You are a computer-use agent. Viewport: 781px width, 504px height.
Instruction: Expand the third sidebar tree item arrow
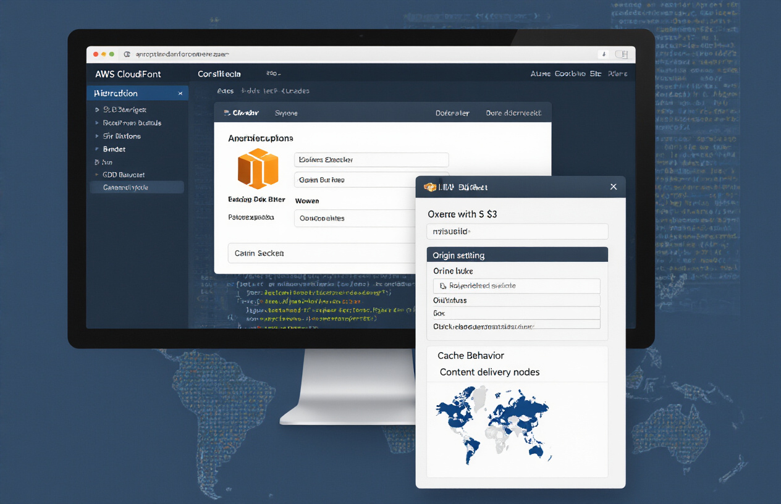tap(97, 136)
